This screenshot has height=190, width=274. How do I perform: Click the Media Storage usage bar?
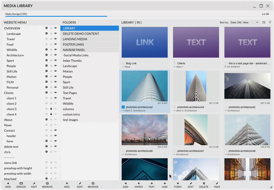coord(56,16)
